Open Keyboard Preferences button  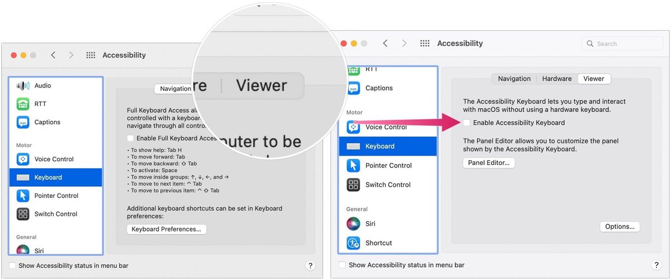167,229
